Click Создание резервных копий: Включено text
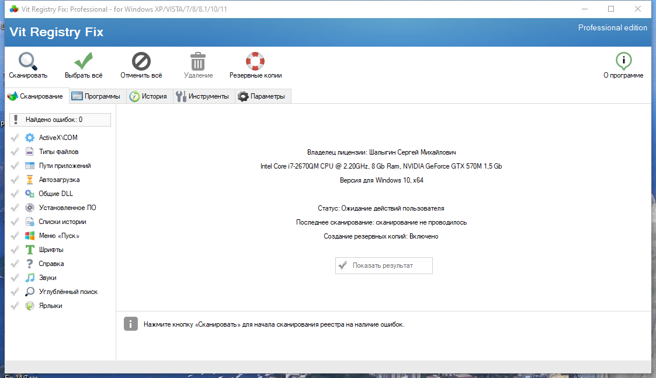The height and width of the screenshot is (378, 656). [x=381, y=236]
